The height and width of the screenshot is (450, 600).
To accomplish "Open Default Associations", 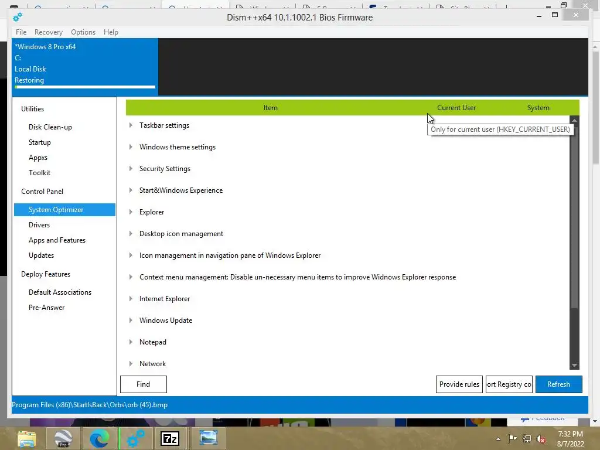I will coord(60,292).
